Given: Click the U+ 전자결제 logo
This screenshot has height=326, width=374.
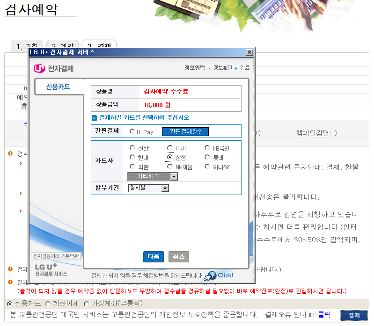Looking at the screenshot, I should tap(54, 69).
